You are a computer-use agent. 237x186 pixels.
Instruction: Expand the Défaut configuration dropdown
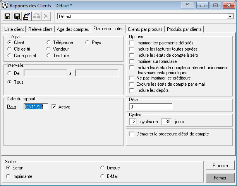(230, 17)
